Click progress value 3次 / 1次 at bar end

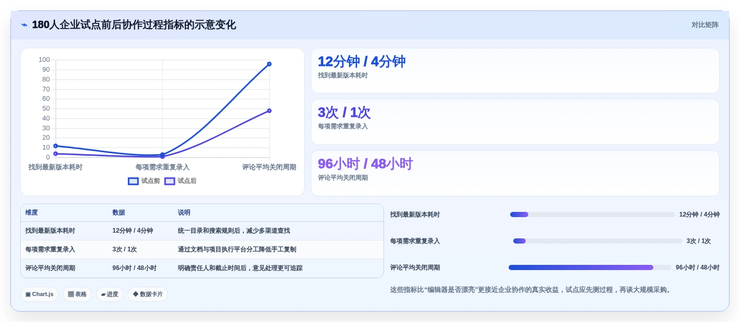click(x=698, y=241)
